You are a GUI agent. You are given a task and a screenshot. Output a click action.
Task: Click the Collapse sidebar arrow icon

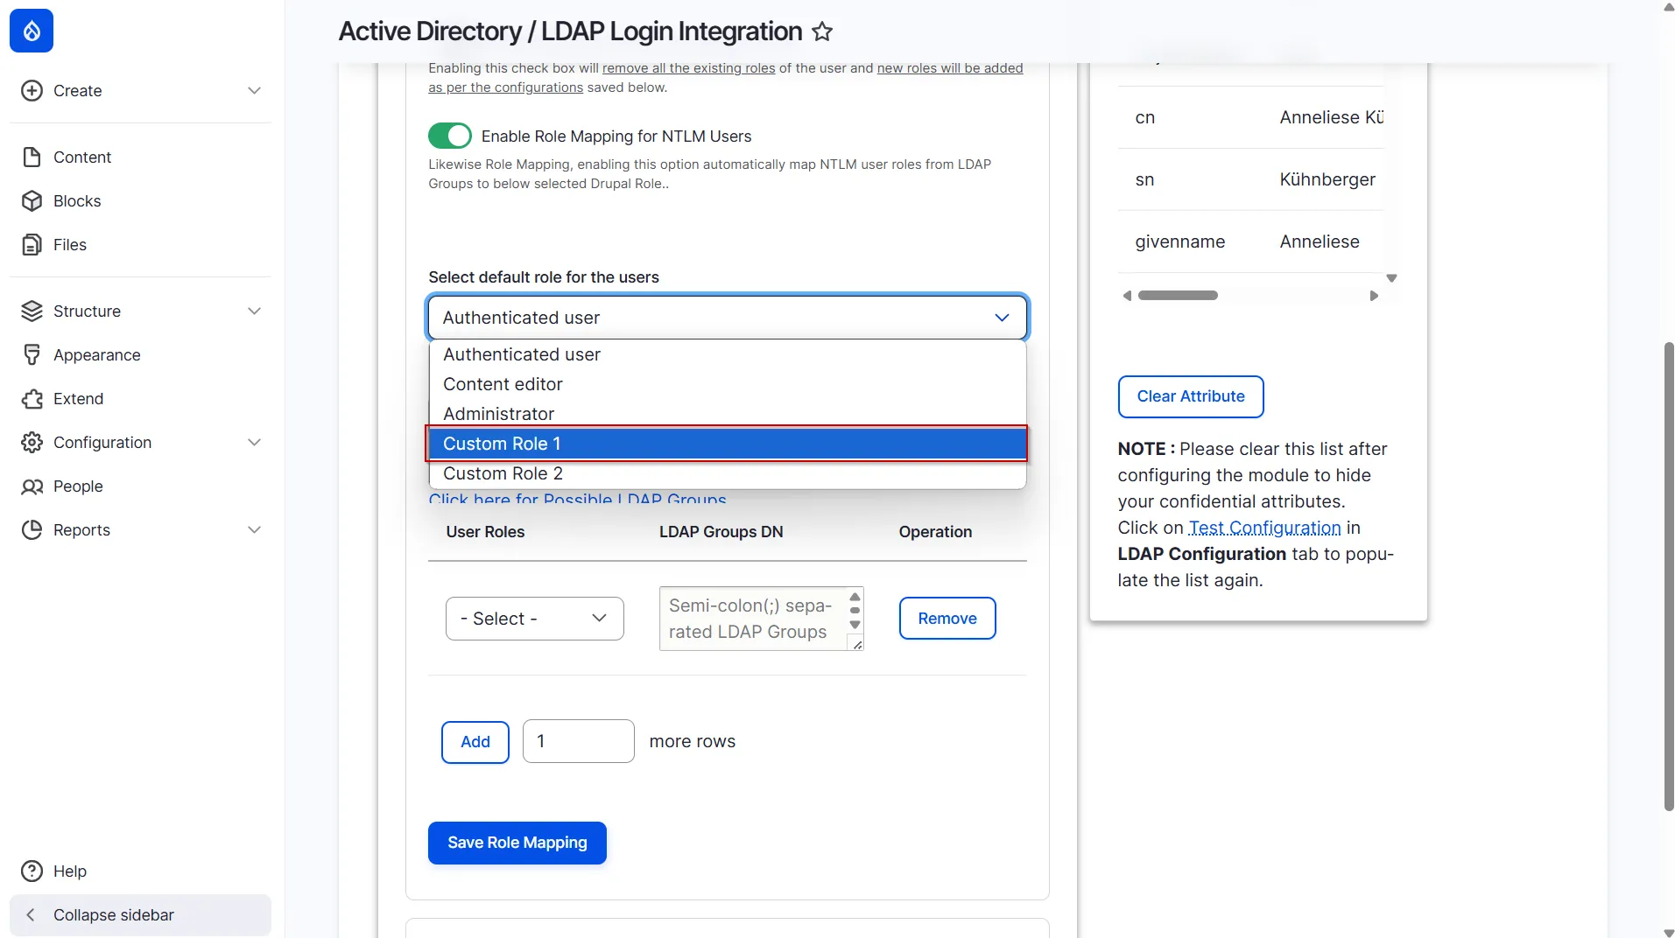pos(31,915)
